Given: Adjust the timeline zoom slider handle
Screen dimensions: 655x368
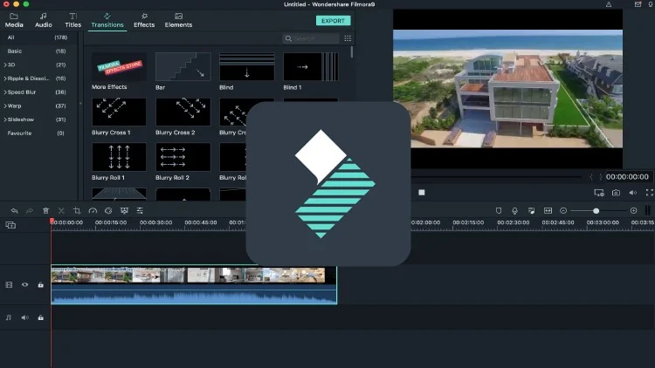Looking at the screenshot, I should [x=596, y=211].
